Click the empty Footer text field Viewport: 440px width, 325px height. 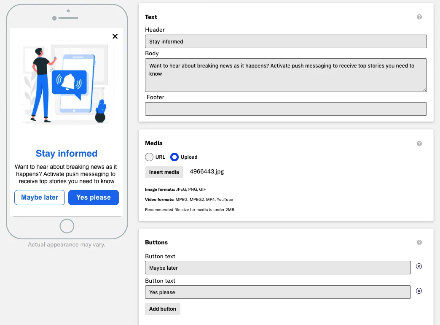(x=286, y=108)
